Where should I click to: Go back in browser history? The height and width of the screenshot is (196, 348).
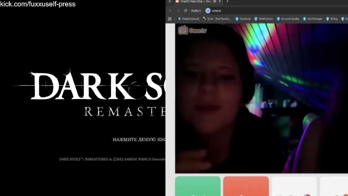[x=170, y=11]
